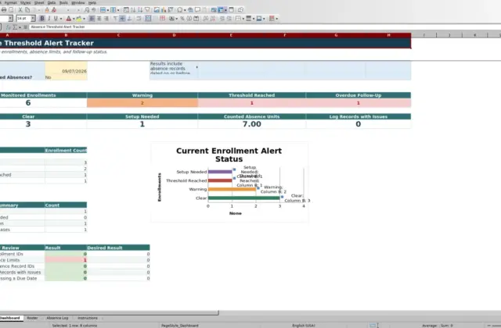This screenshot has width=501, height=328.
Task: Click the Merge and Center Cells icon
Action: point(148,19)
